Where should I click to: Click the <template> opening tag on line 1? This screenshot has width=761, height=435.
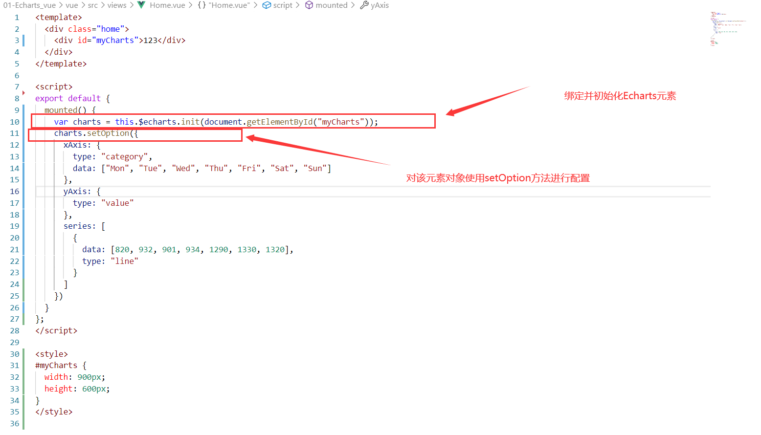point(59,18)
